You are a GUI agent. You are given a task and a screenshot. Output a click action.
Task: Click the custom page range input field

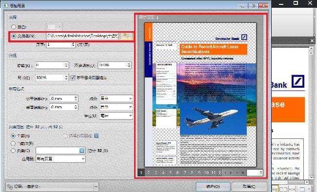click(58, 151)
